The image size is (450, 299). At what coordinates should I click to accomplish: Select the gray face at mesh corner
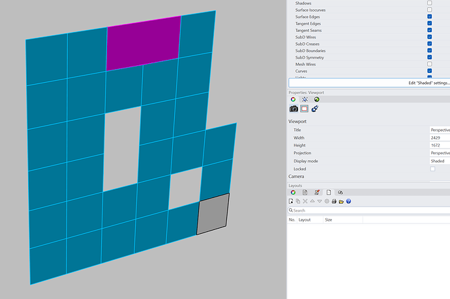click(213, 214)
